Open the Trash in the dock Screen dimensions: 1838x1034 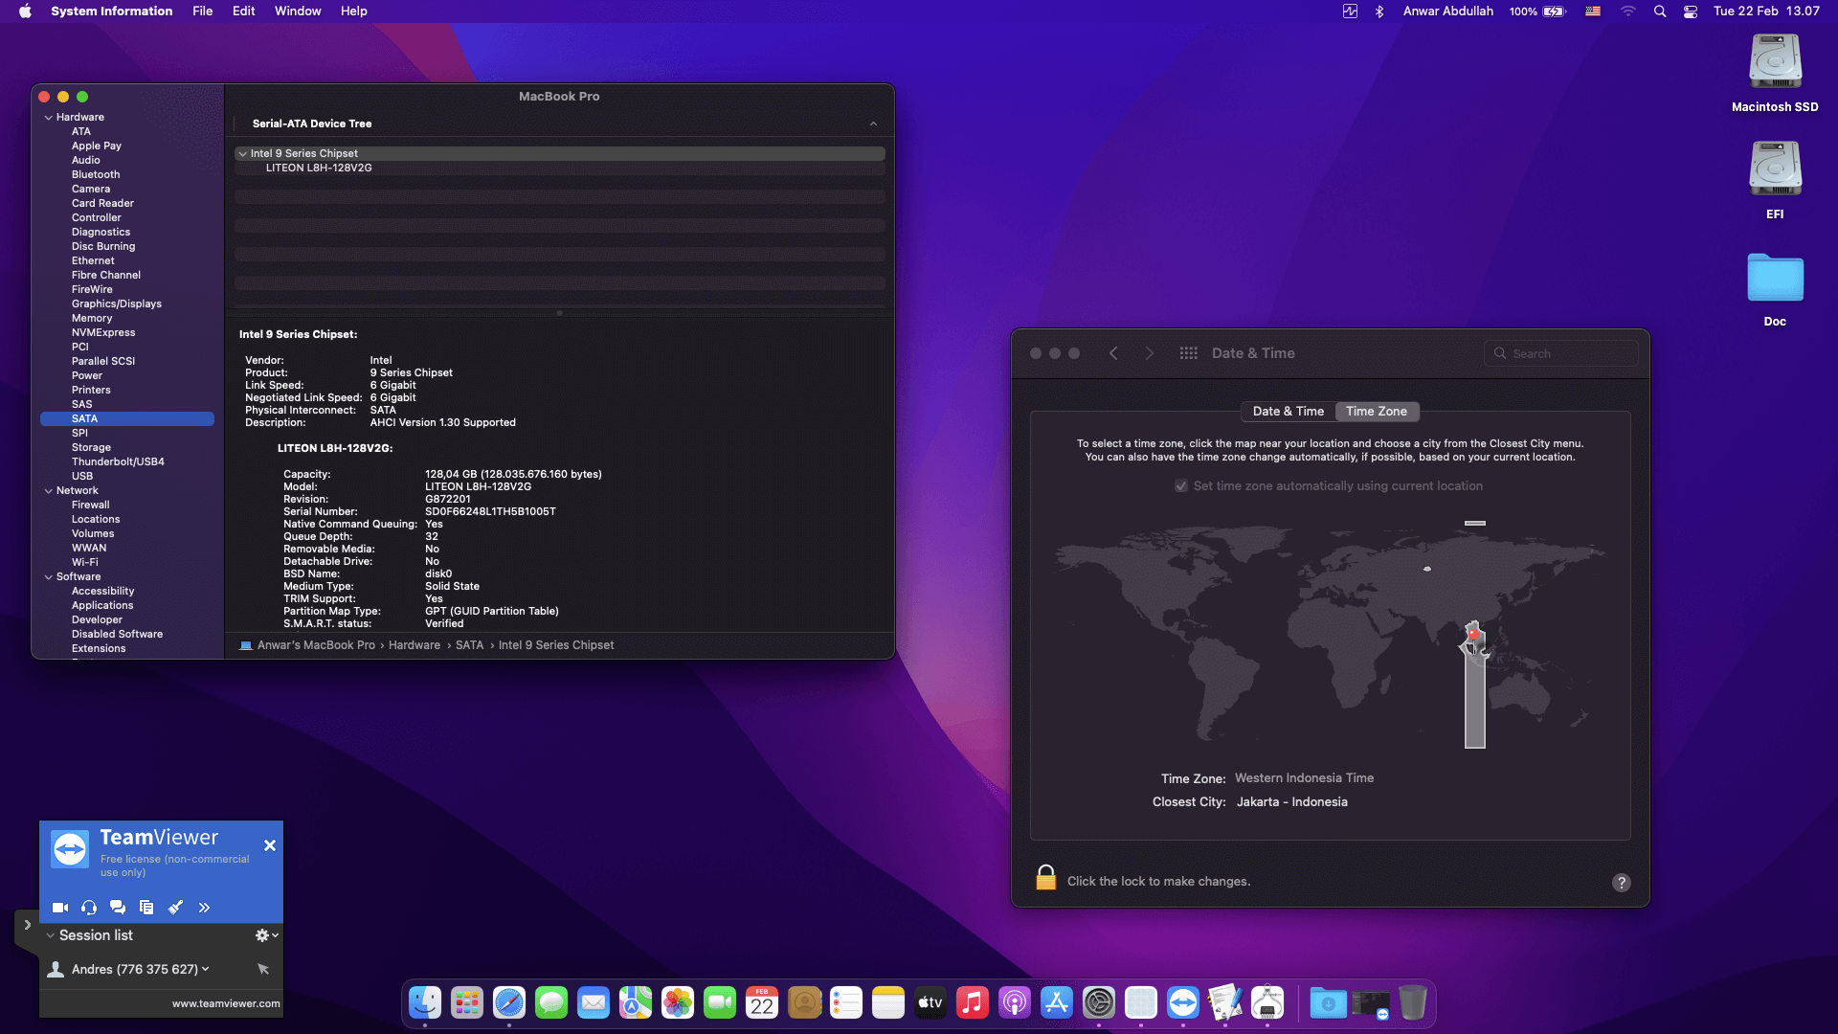1413,1003
